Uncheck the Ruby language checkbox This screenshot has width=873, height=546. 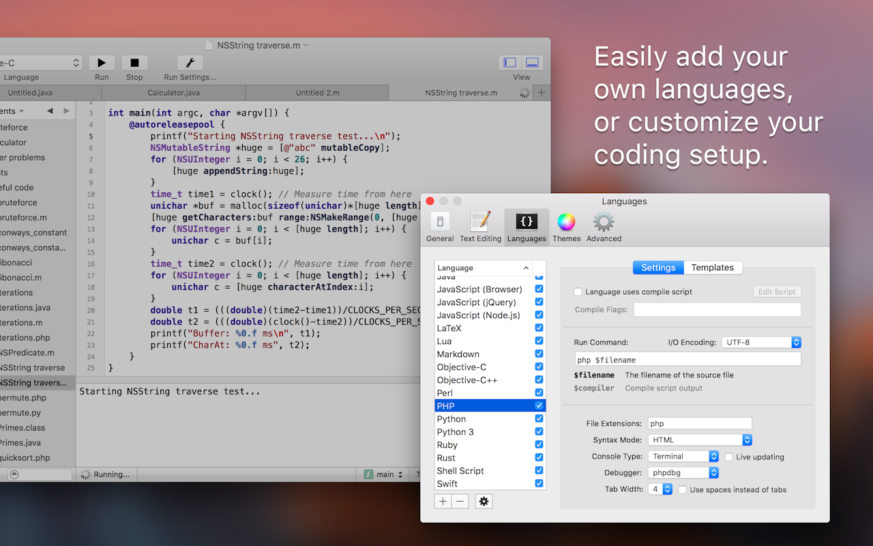coord(539,445)
